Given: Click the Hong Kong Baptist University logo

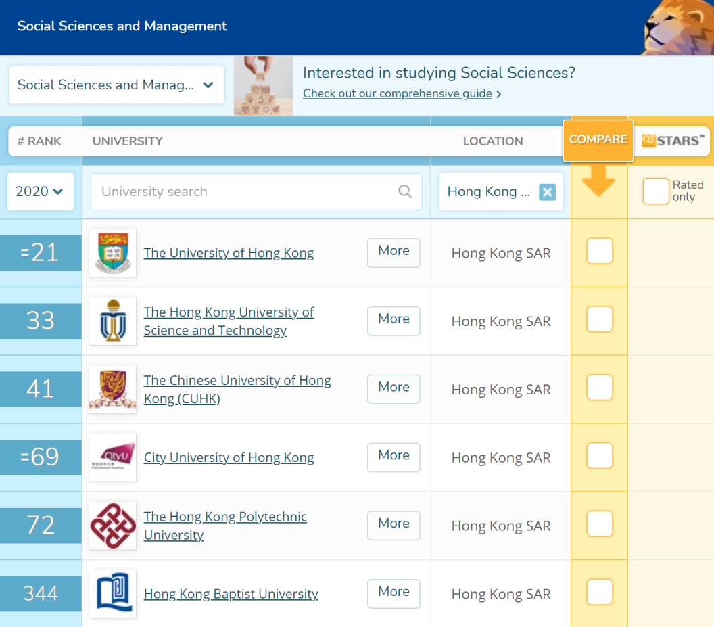Looking at the screenshot, I should coord(112,594).
